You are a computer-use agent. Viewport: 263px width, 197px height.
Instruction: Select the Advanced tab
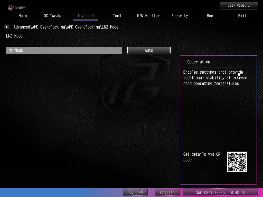[x=85, y=16]
